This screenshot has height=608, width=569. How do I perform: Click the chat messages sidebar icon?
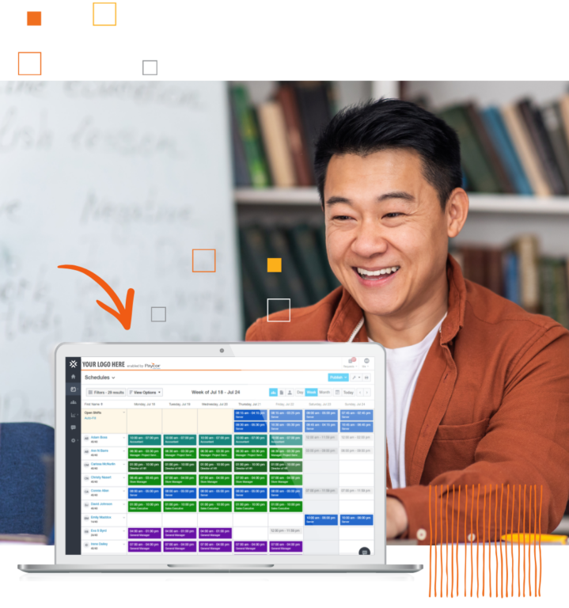click(74, 427)
